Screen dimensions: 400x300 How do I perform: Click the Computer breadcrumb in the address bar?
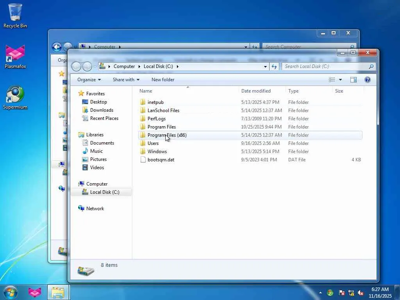[124, 66]
